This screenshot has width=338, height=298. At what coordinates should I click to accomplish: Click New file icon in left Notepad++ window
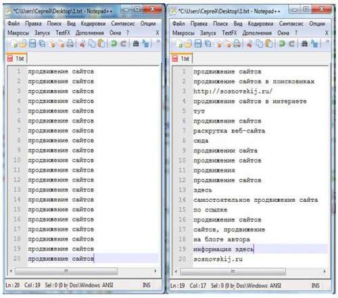[14, 43]
